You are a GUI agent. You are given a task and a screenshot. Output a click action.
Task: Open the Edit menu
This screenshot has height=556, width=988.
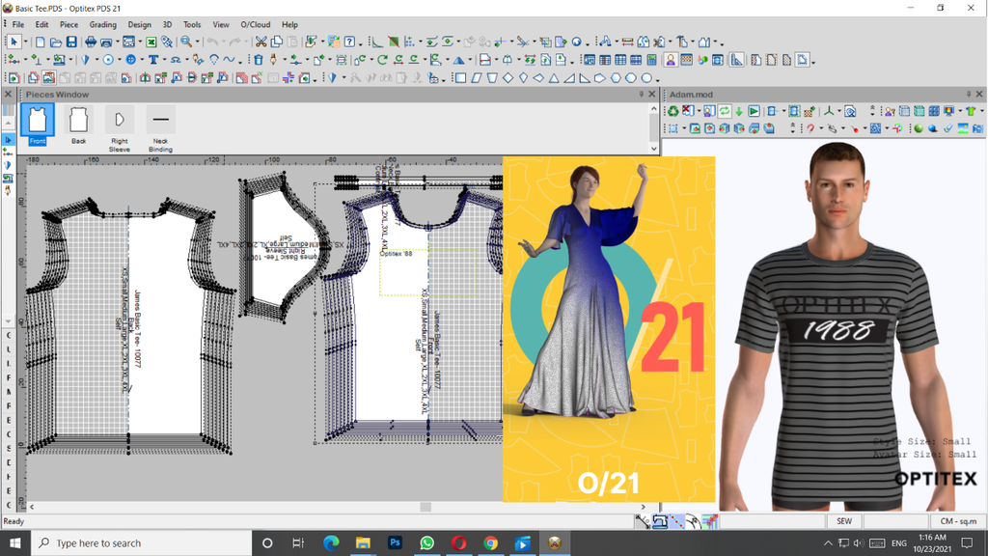point(41,24)
